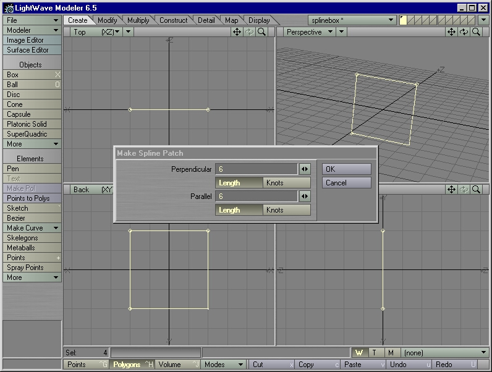Viewport: 492px width, 372px height.
Task: Expand the Make Curve menu
Action: click(32, 228)
